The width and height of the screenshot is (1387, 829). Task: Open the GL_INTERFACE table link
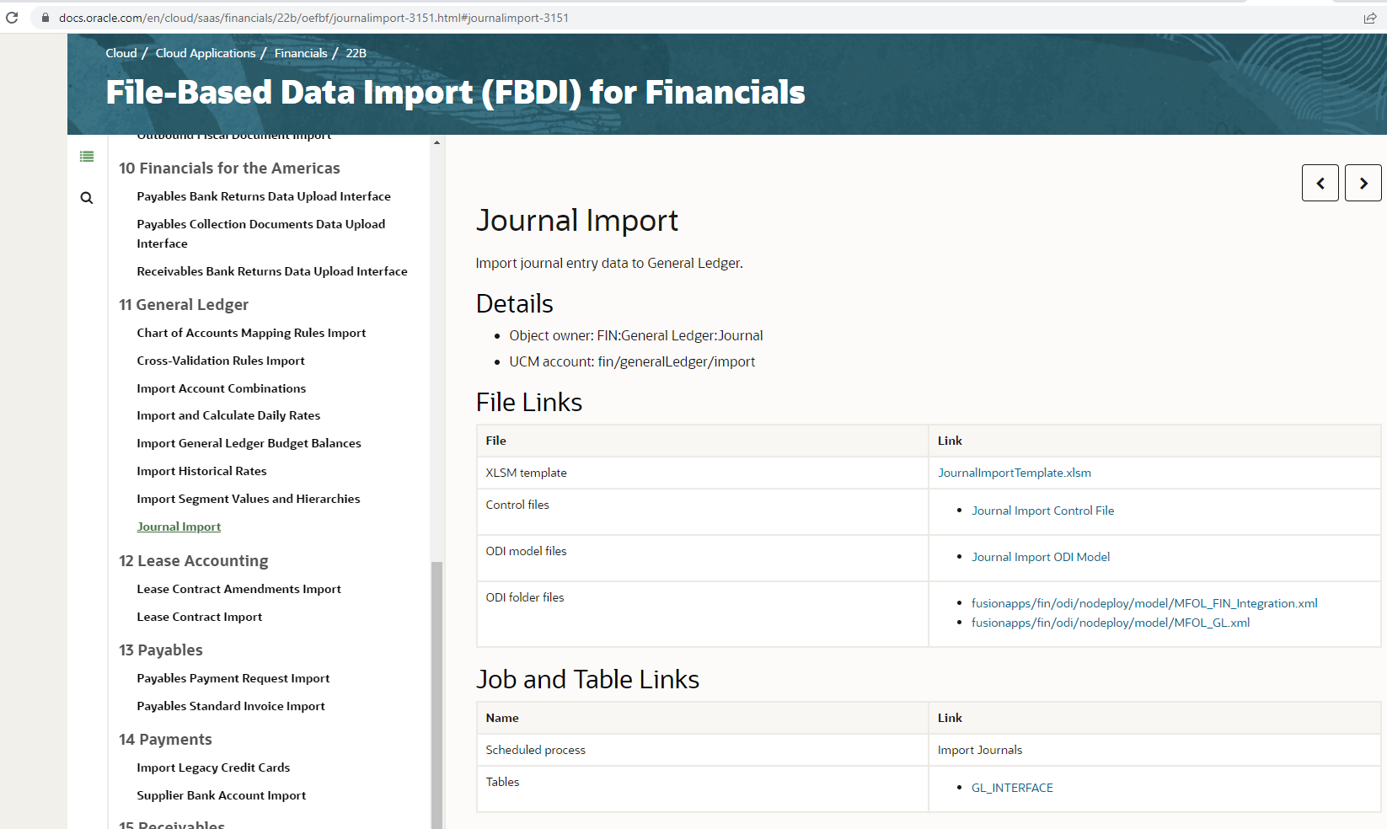coord(1012,788)
